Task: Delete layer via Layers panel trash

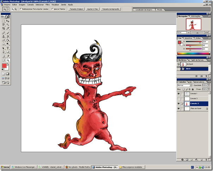Action: coord(206,160)
